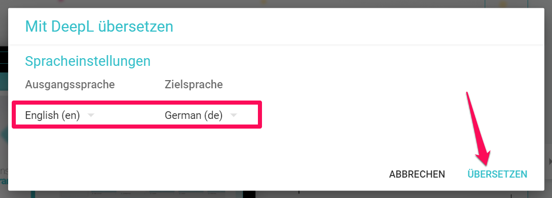Click the ÜBERSETZEN button
552x198 pixels.
click(497, 174)
